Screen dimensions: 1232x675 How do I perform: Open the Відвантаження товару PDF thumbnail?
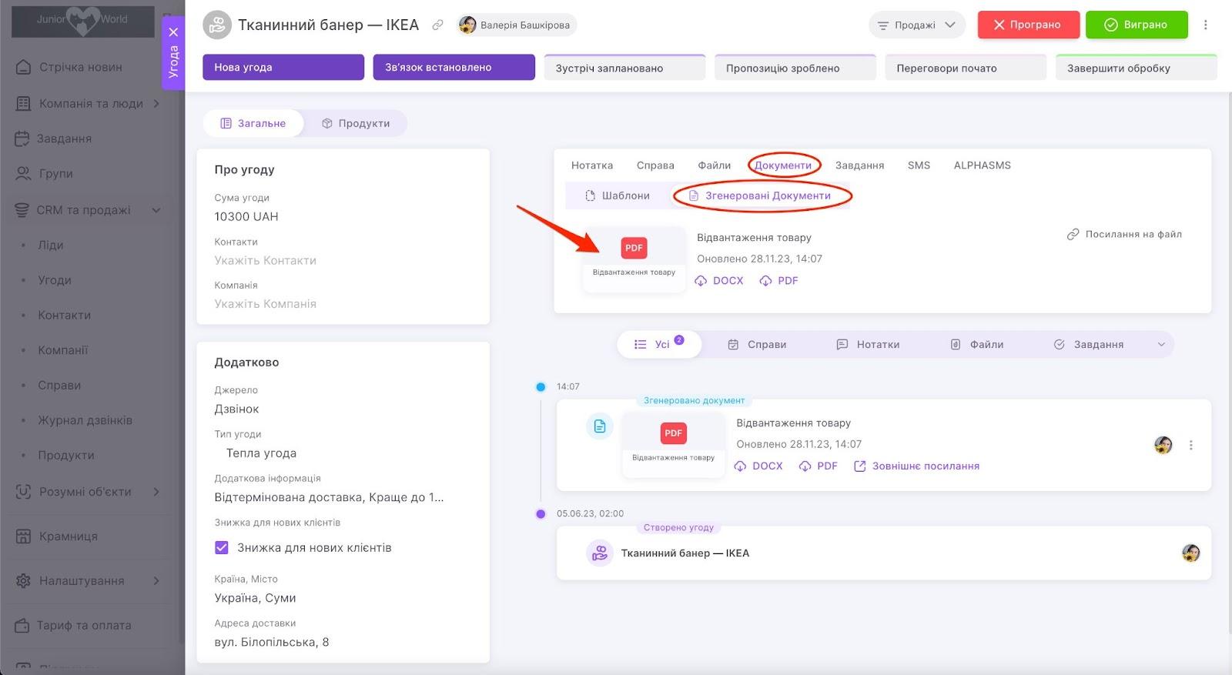pos(634,258)
